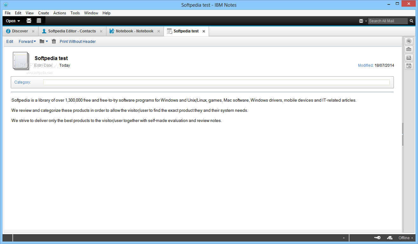The height and width of the screenshot is (244, 418).
Task: Click the Search All Mail field
Action: [x=388, y=21]
